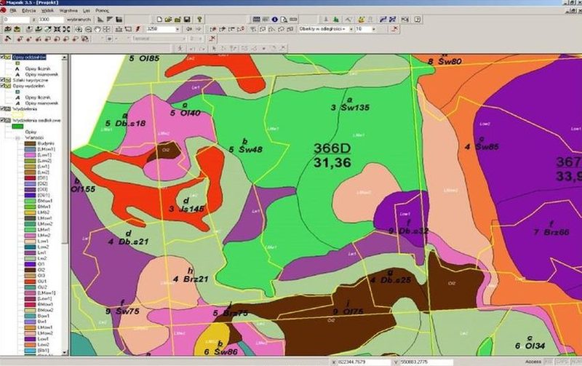
Task: Click the Y coordinate status bar field
Action: 426,362
